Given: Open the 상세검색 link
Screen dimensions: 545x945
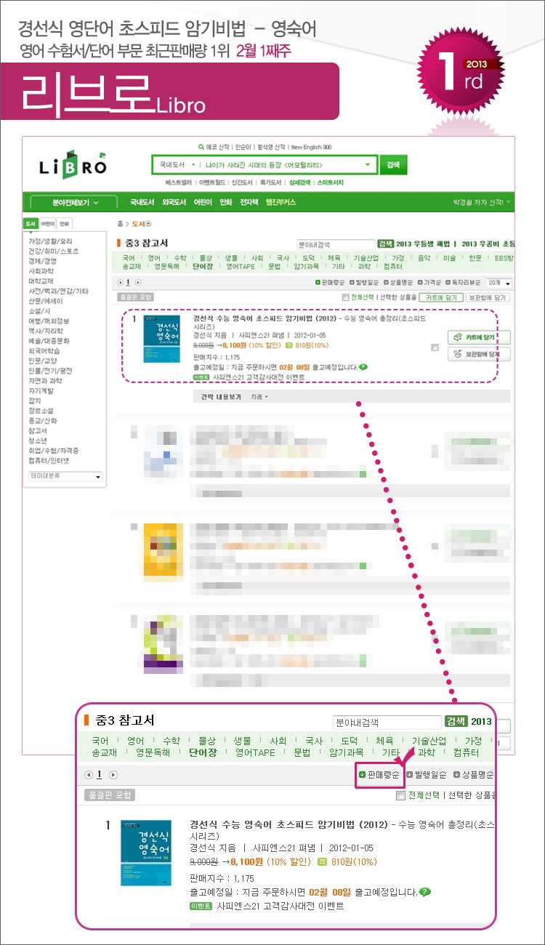Looking at the screenshot, I should click(x=299, y=182).
